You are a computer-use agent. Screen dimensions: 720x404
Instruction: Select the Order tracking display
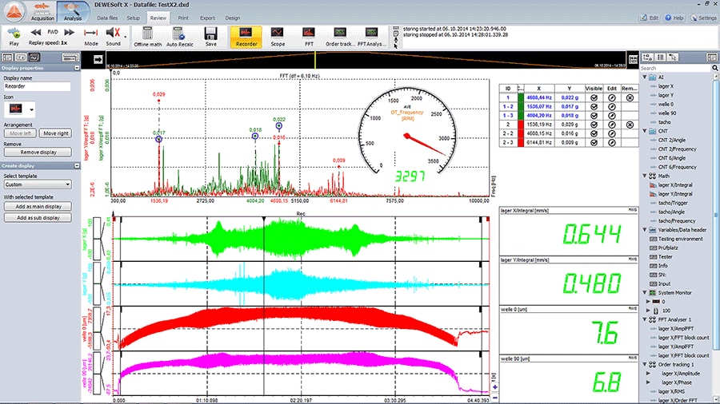coord(340,37)
